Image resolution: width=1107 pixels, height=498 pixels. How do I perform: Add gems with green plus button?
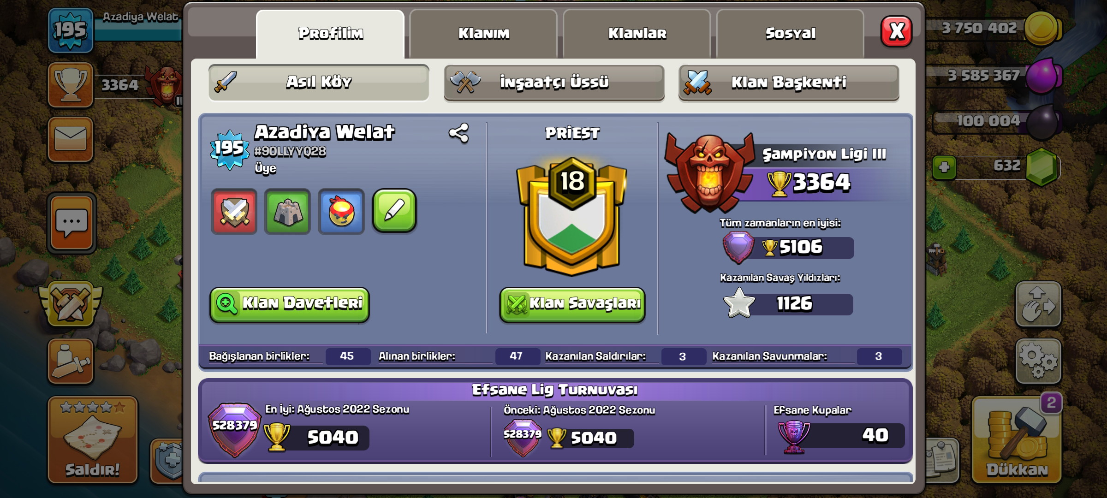pyautogui.click(x=944, y=167)
